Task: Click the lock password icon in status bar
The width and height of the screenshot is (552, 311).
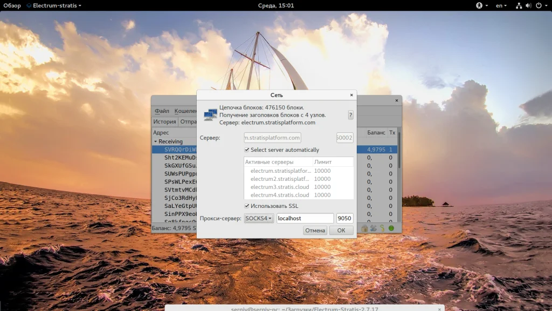Action: point(365,228)
